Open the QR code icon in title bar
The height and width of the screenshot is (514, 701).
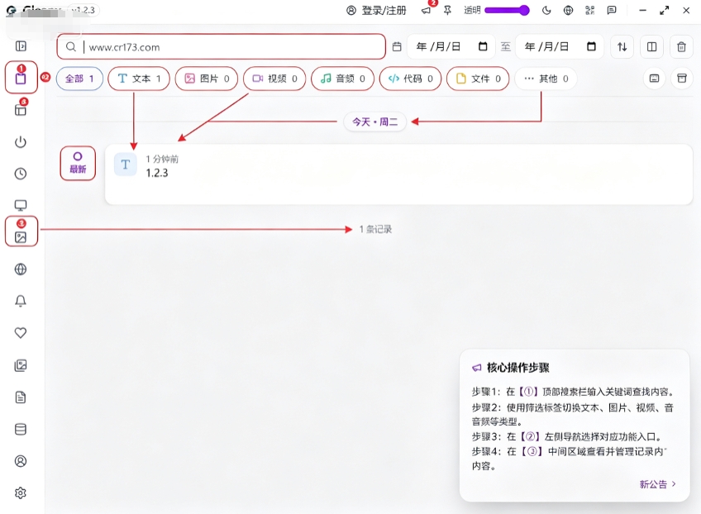[x=589, y=10]
